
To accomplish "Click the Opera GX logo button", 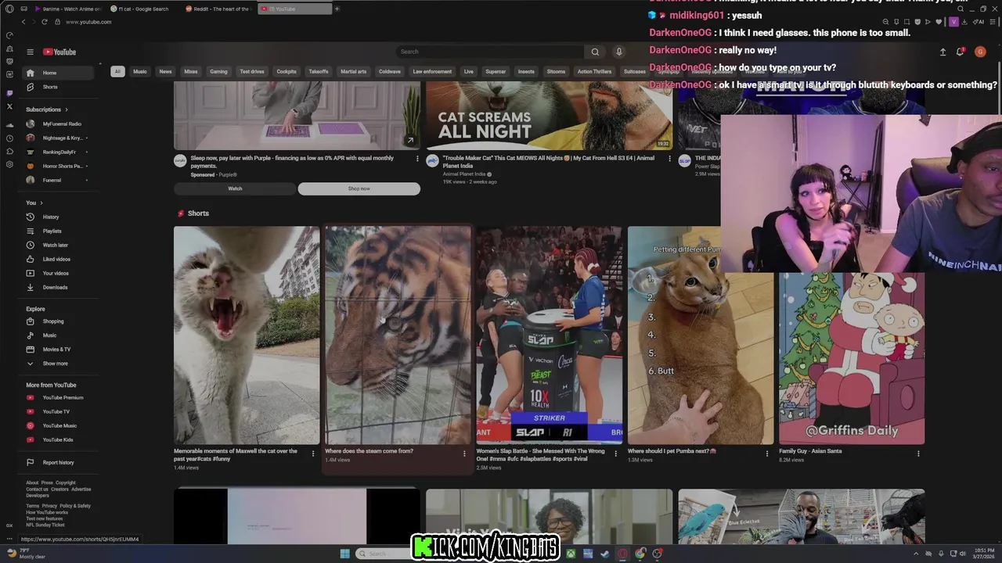I will pos(9,9).
